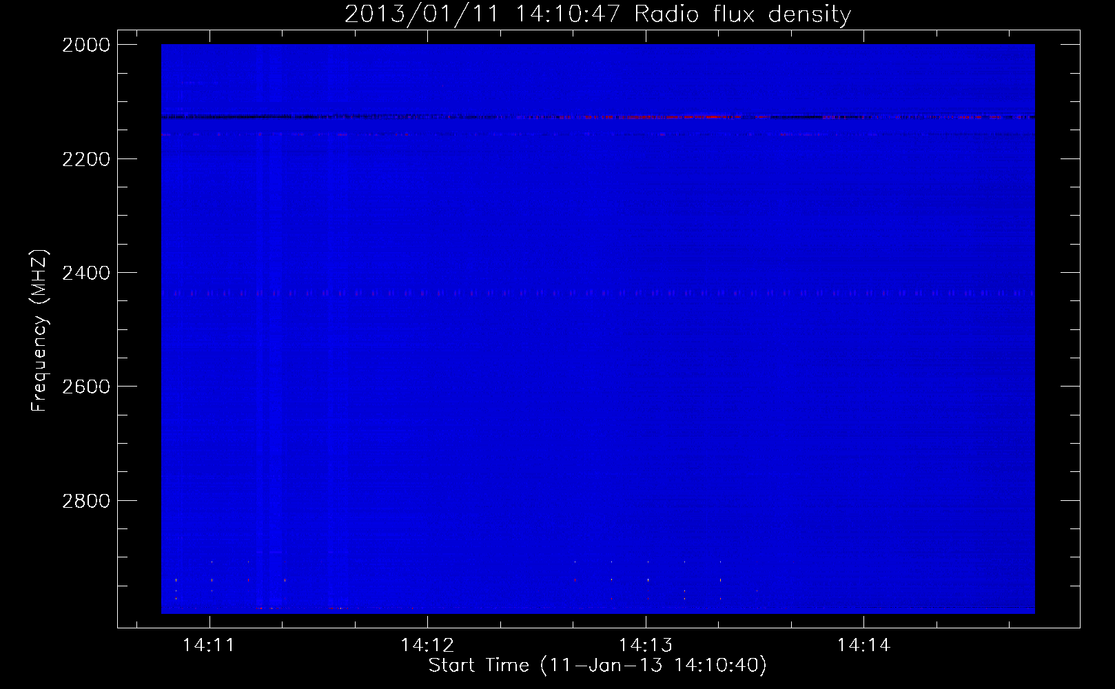Click the 2400 frequency tick label
The image size is (1115, 689).
point(86,273)
